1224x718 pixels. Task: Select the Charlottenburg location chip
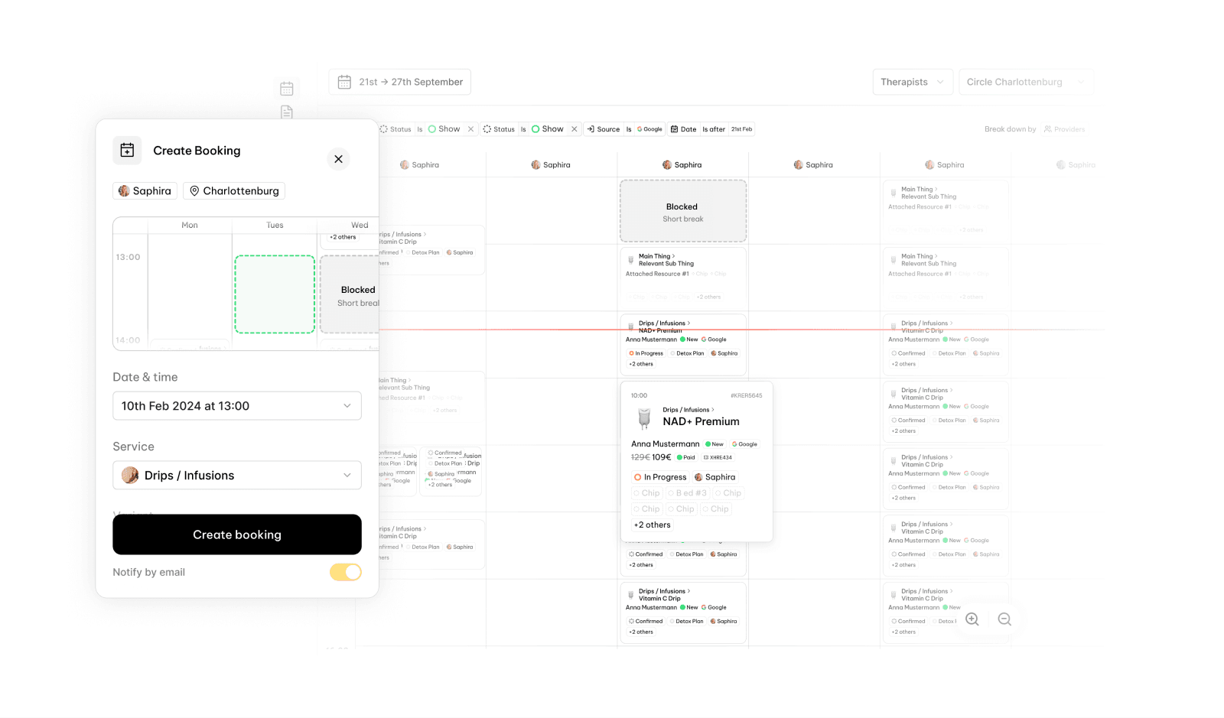[234, 191]
